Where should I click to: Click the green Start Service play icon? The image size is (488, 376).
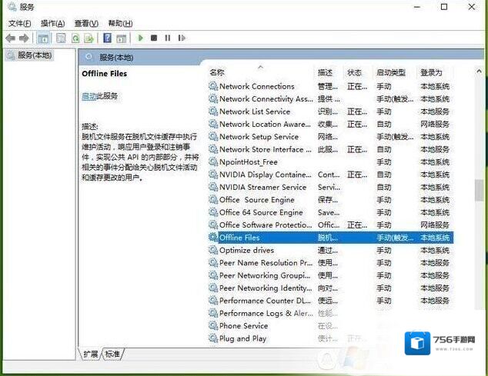click(140, 38)
